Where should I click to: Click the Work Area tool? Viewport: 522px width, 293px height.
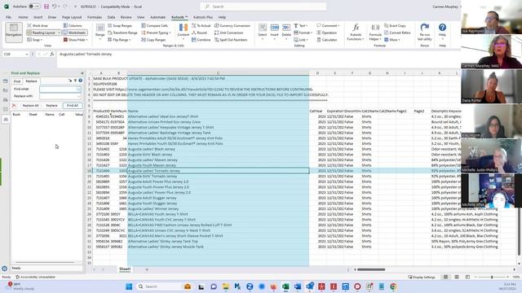pyautogui.click(x=38, y=25)
